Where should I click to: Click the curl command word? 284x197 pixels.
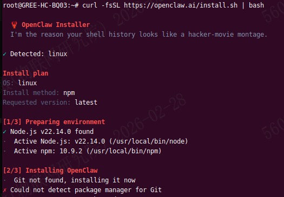pos(90,5)
